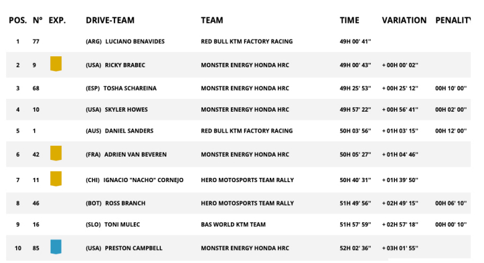Sort by the POS. column header

tap(17, 20)
